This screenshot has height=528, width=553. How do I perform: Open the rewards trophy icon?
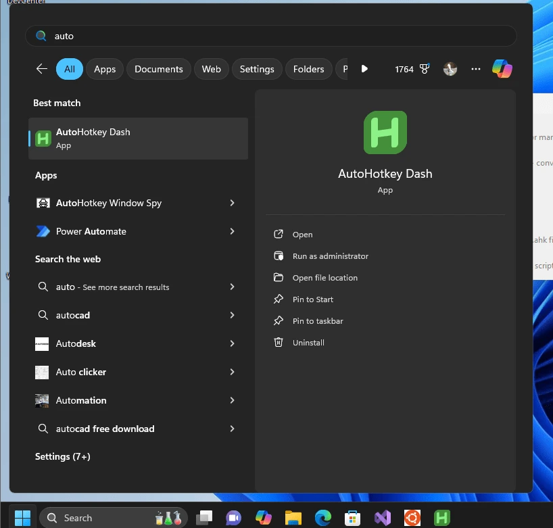pos(425,69)
